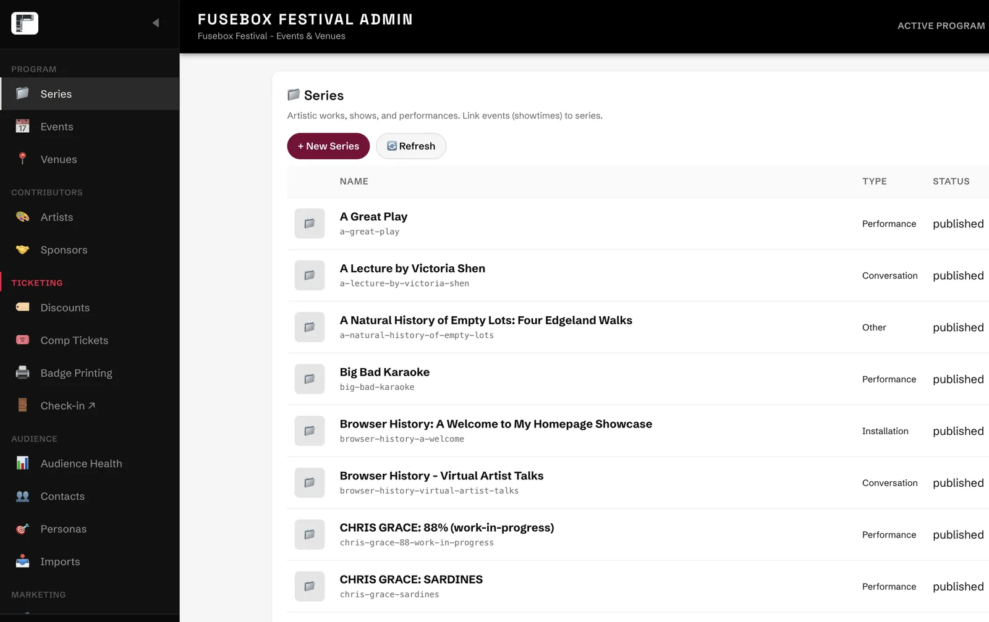Open the Artists palette icon
Screen dimensions: 989x622
[x=22, y=217]
